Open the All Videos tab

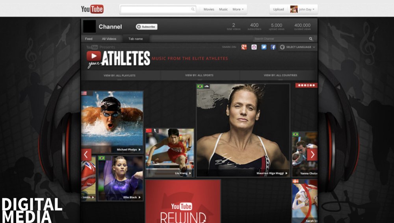pyautogui.click(x=109, y=39)
